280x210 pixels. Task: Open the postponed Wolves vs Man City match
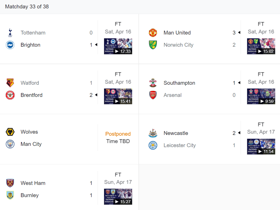[x=118, y=138]
